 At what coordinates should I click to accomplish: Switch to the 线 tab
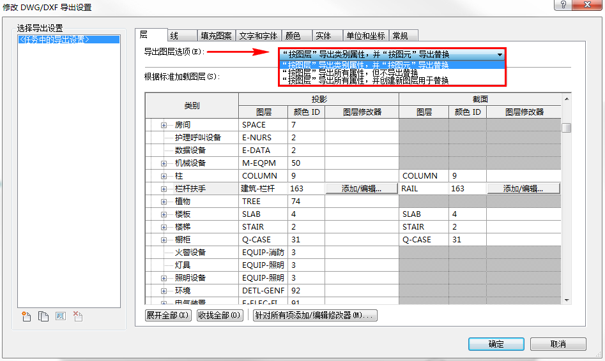tap(182, 36)
